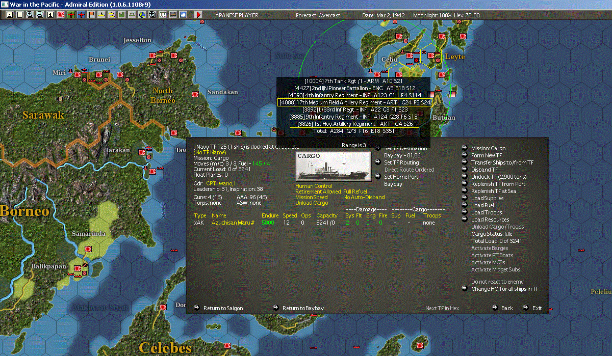Click arrow icon beside Exit

[526, 308]
